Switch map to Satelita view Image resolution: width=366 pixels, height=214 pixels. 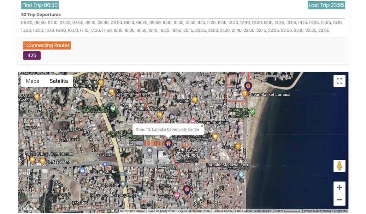coord(59,81)
